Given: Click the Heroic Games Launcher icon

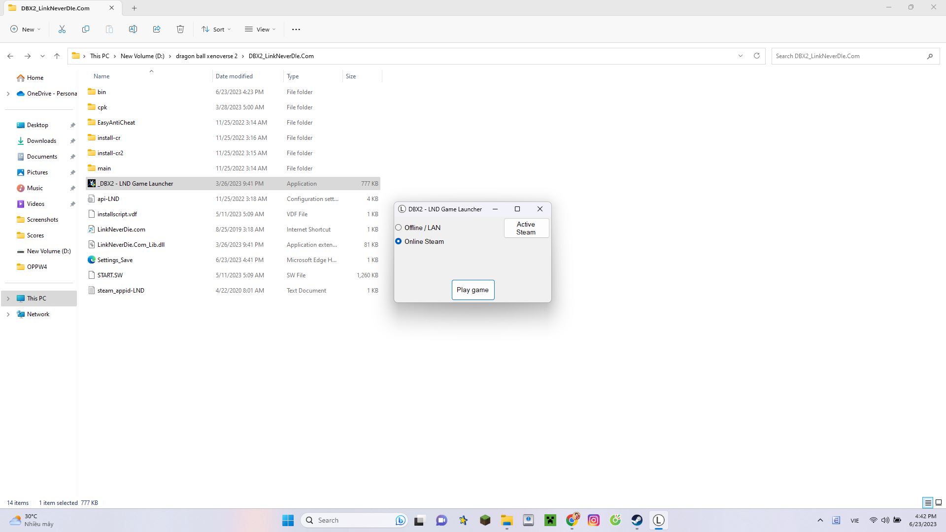Looking at the screenshot, I should click(x=658, y=520).
